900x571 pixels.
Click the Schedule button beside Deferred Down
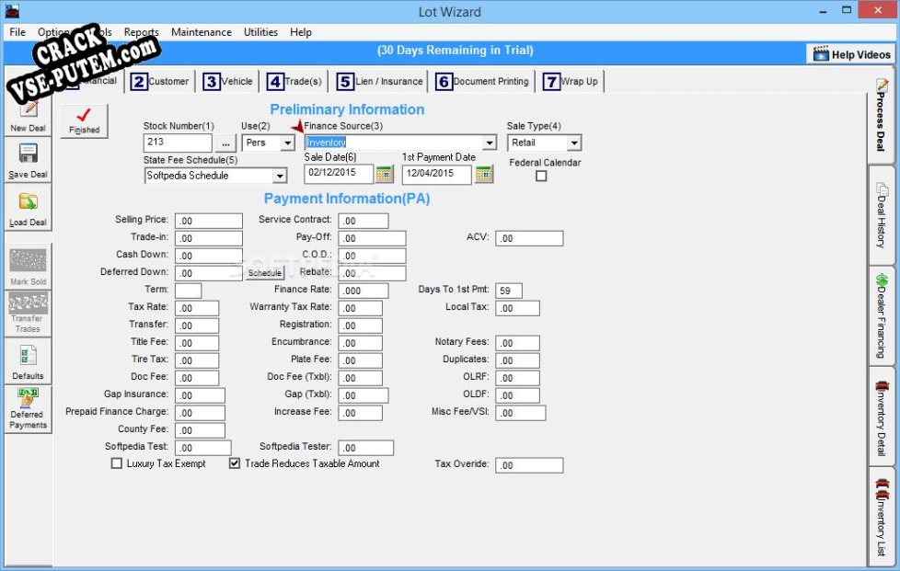(x=265, y=273)
